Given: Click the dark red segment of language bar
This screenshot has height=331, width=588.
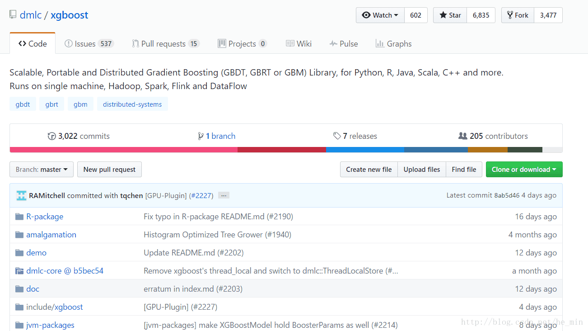Looking at the screenshot, I should [282, 150].
